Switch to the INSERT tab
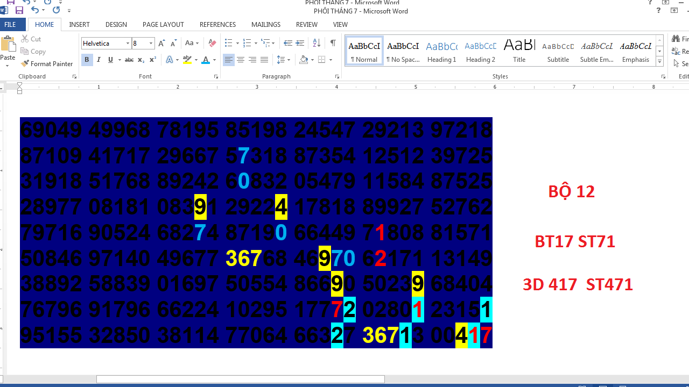 click(80, 25)
